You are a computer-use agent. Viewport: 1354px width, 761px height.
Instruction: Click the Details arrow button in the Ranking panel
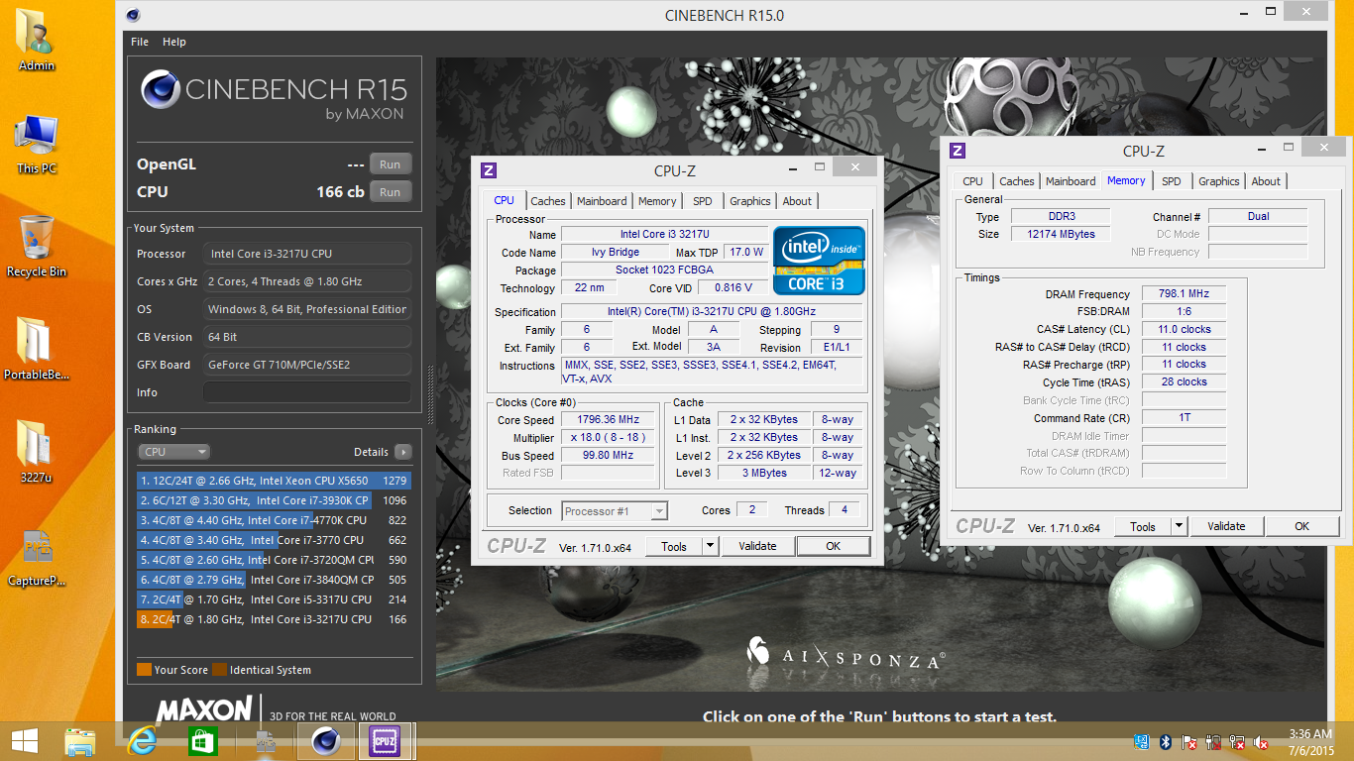(402, 452)
